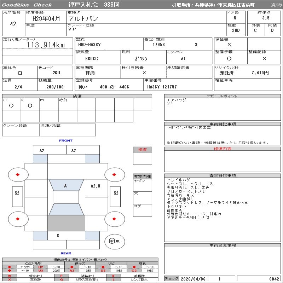The image size is (283, 283).
Task: Click the model code HBD-HA36V
Action: pyautogui.click(x=89, y=45)
